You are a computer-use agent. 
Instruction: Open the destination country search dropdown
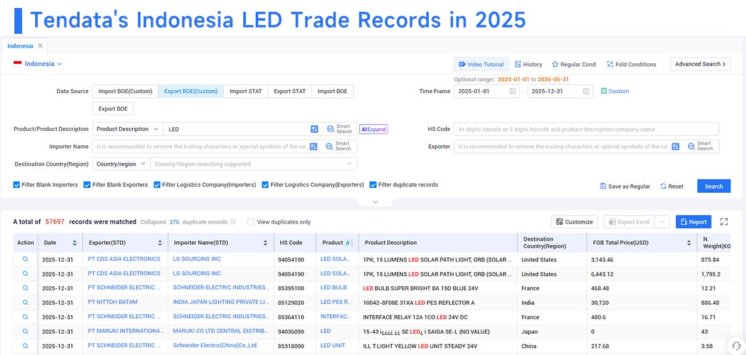(254, 164)
